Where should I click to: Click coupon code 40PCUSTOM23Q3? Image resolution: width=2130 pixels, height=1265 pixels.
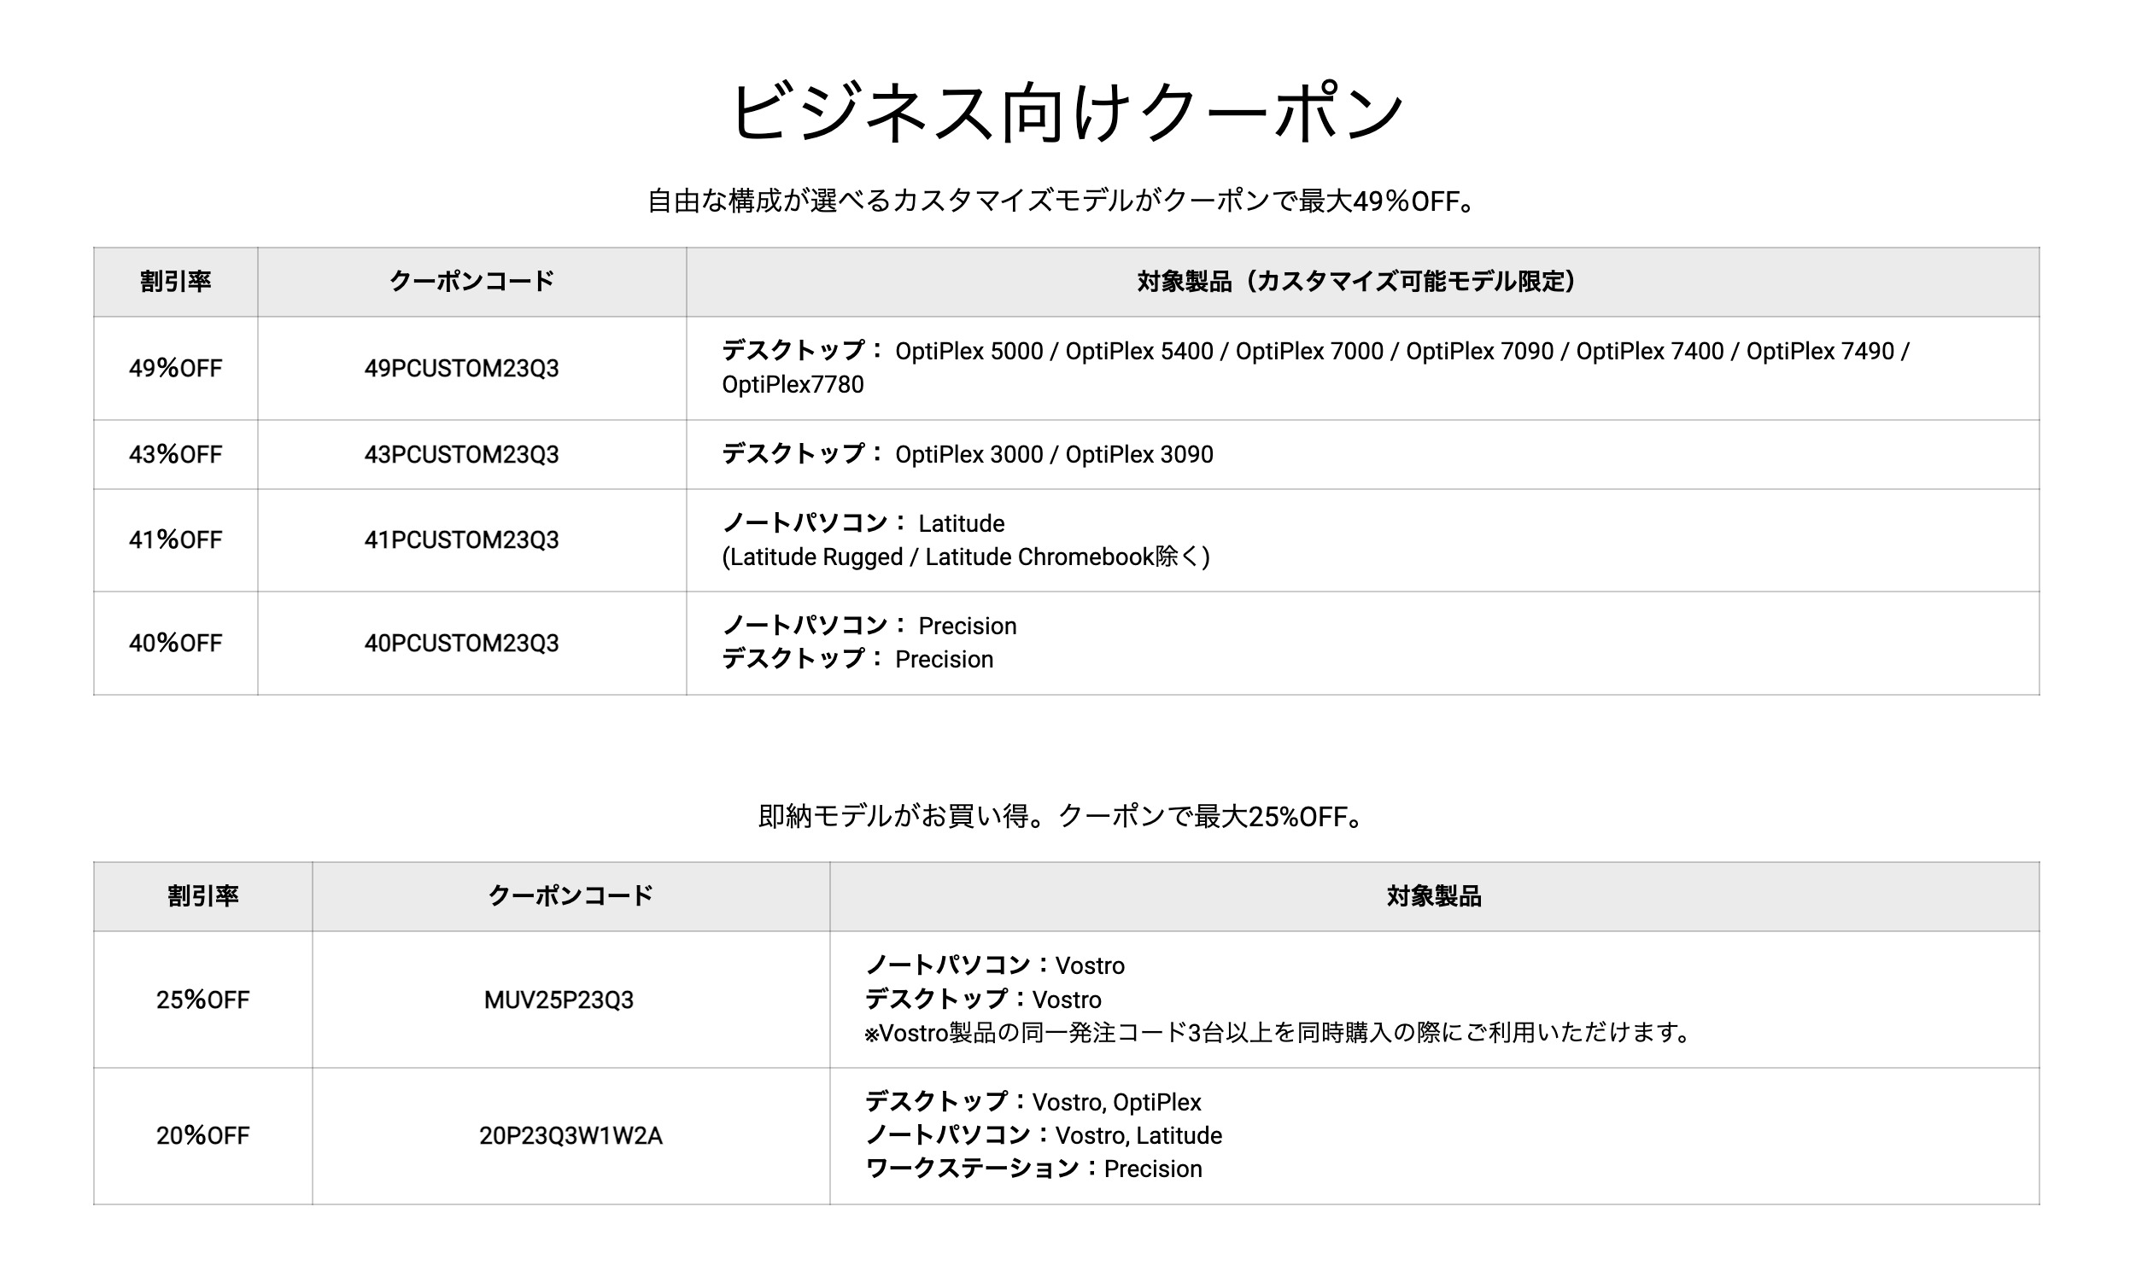tap(461, 643)
